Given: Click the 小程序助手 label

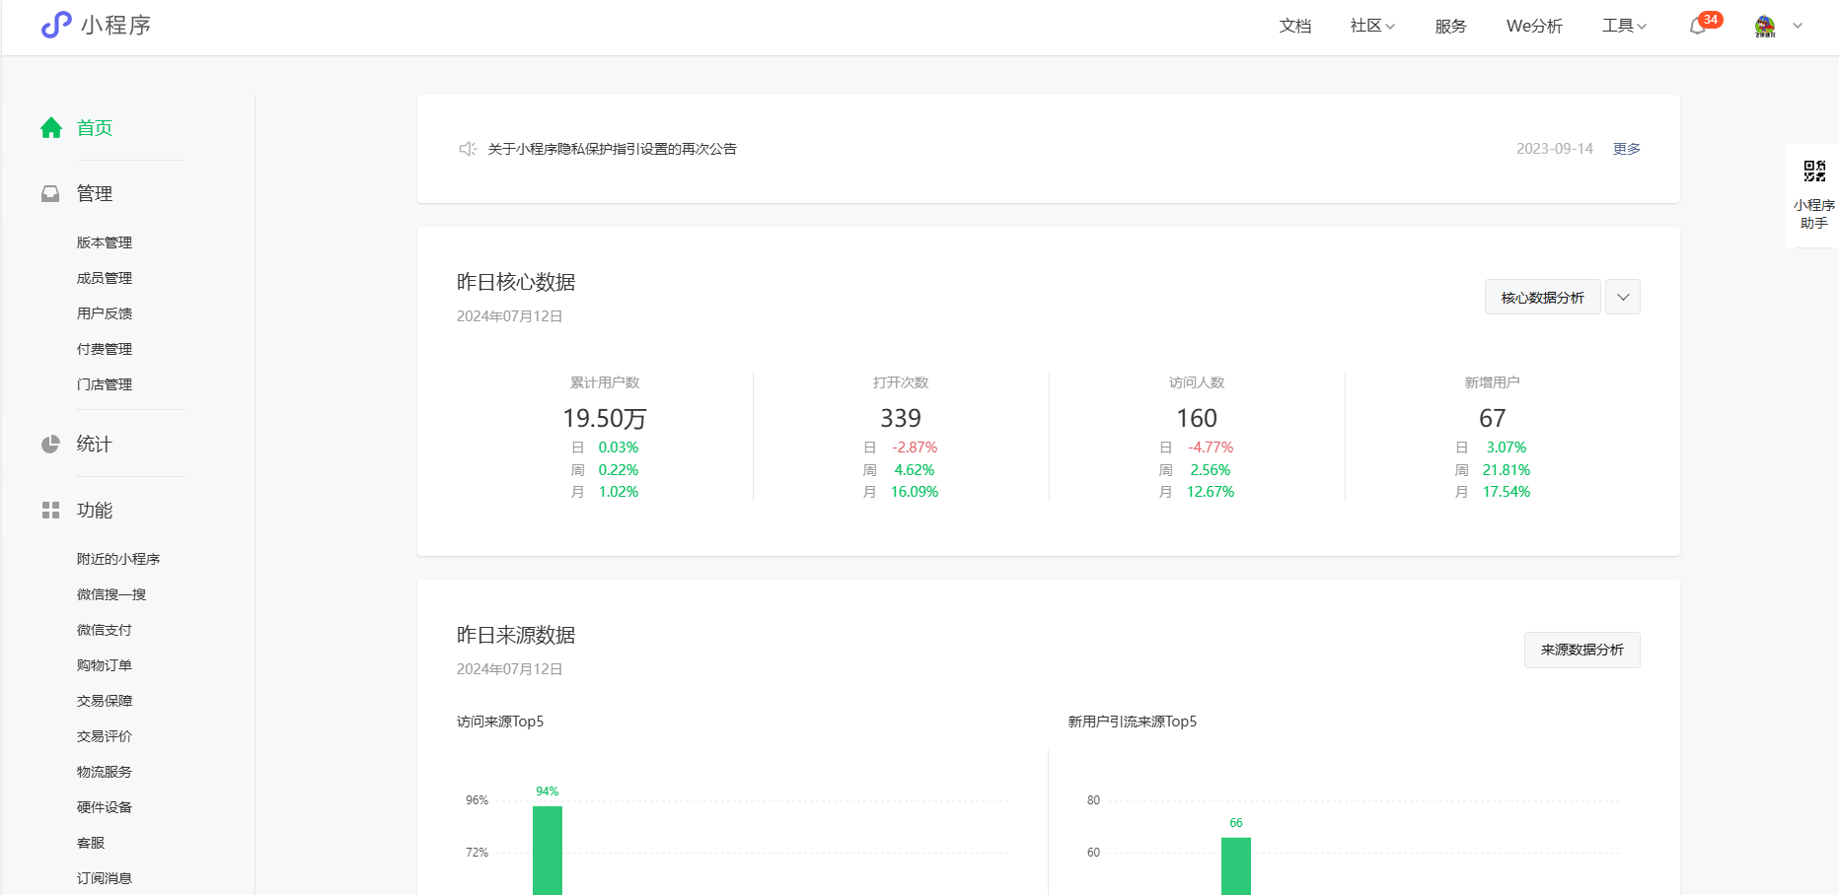Looking at the screenshot, I should click(x=1814, y=214).
